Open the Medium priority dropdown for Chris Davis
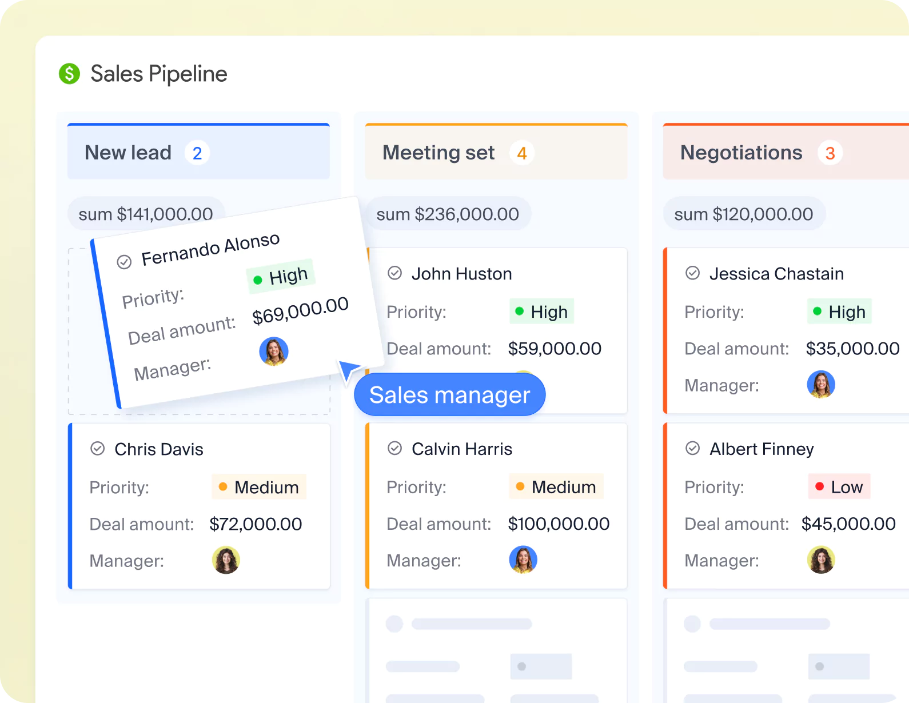This screenshot has width=909, height=703. click(x=259, y=487)
